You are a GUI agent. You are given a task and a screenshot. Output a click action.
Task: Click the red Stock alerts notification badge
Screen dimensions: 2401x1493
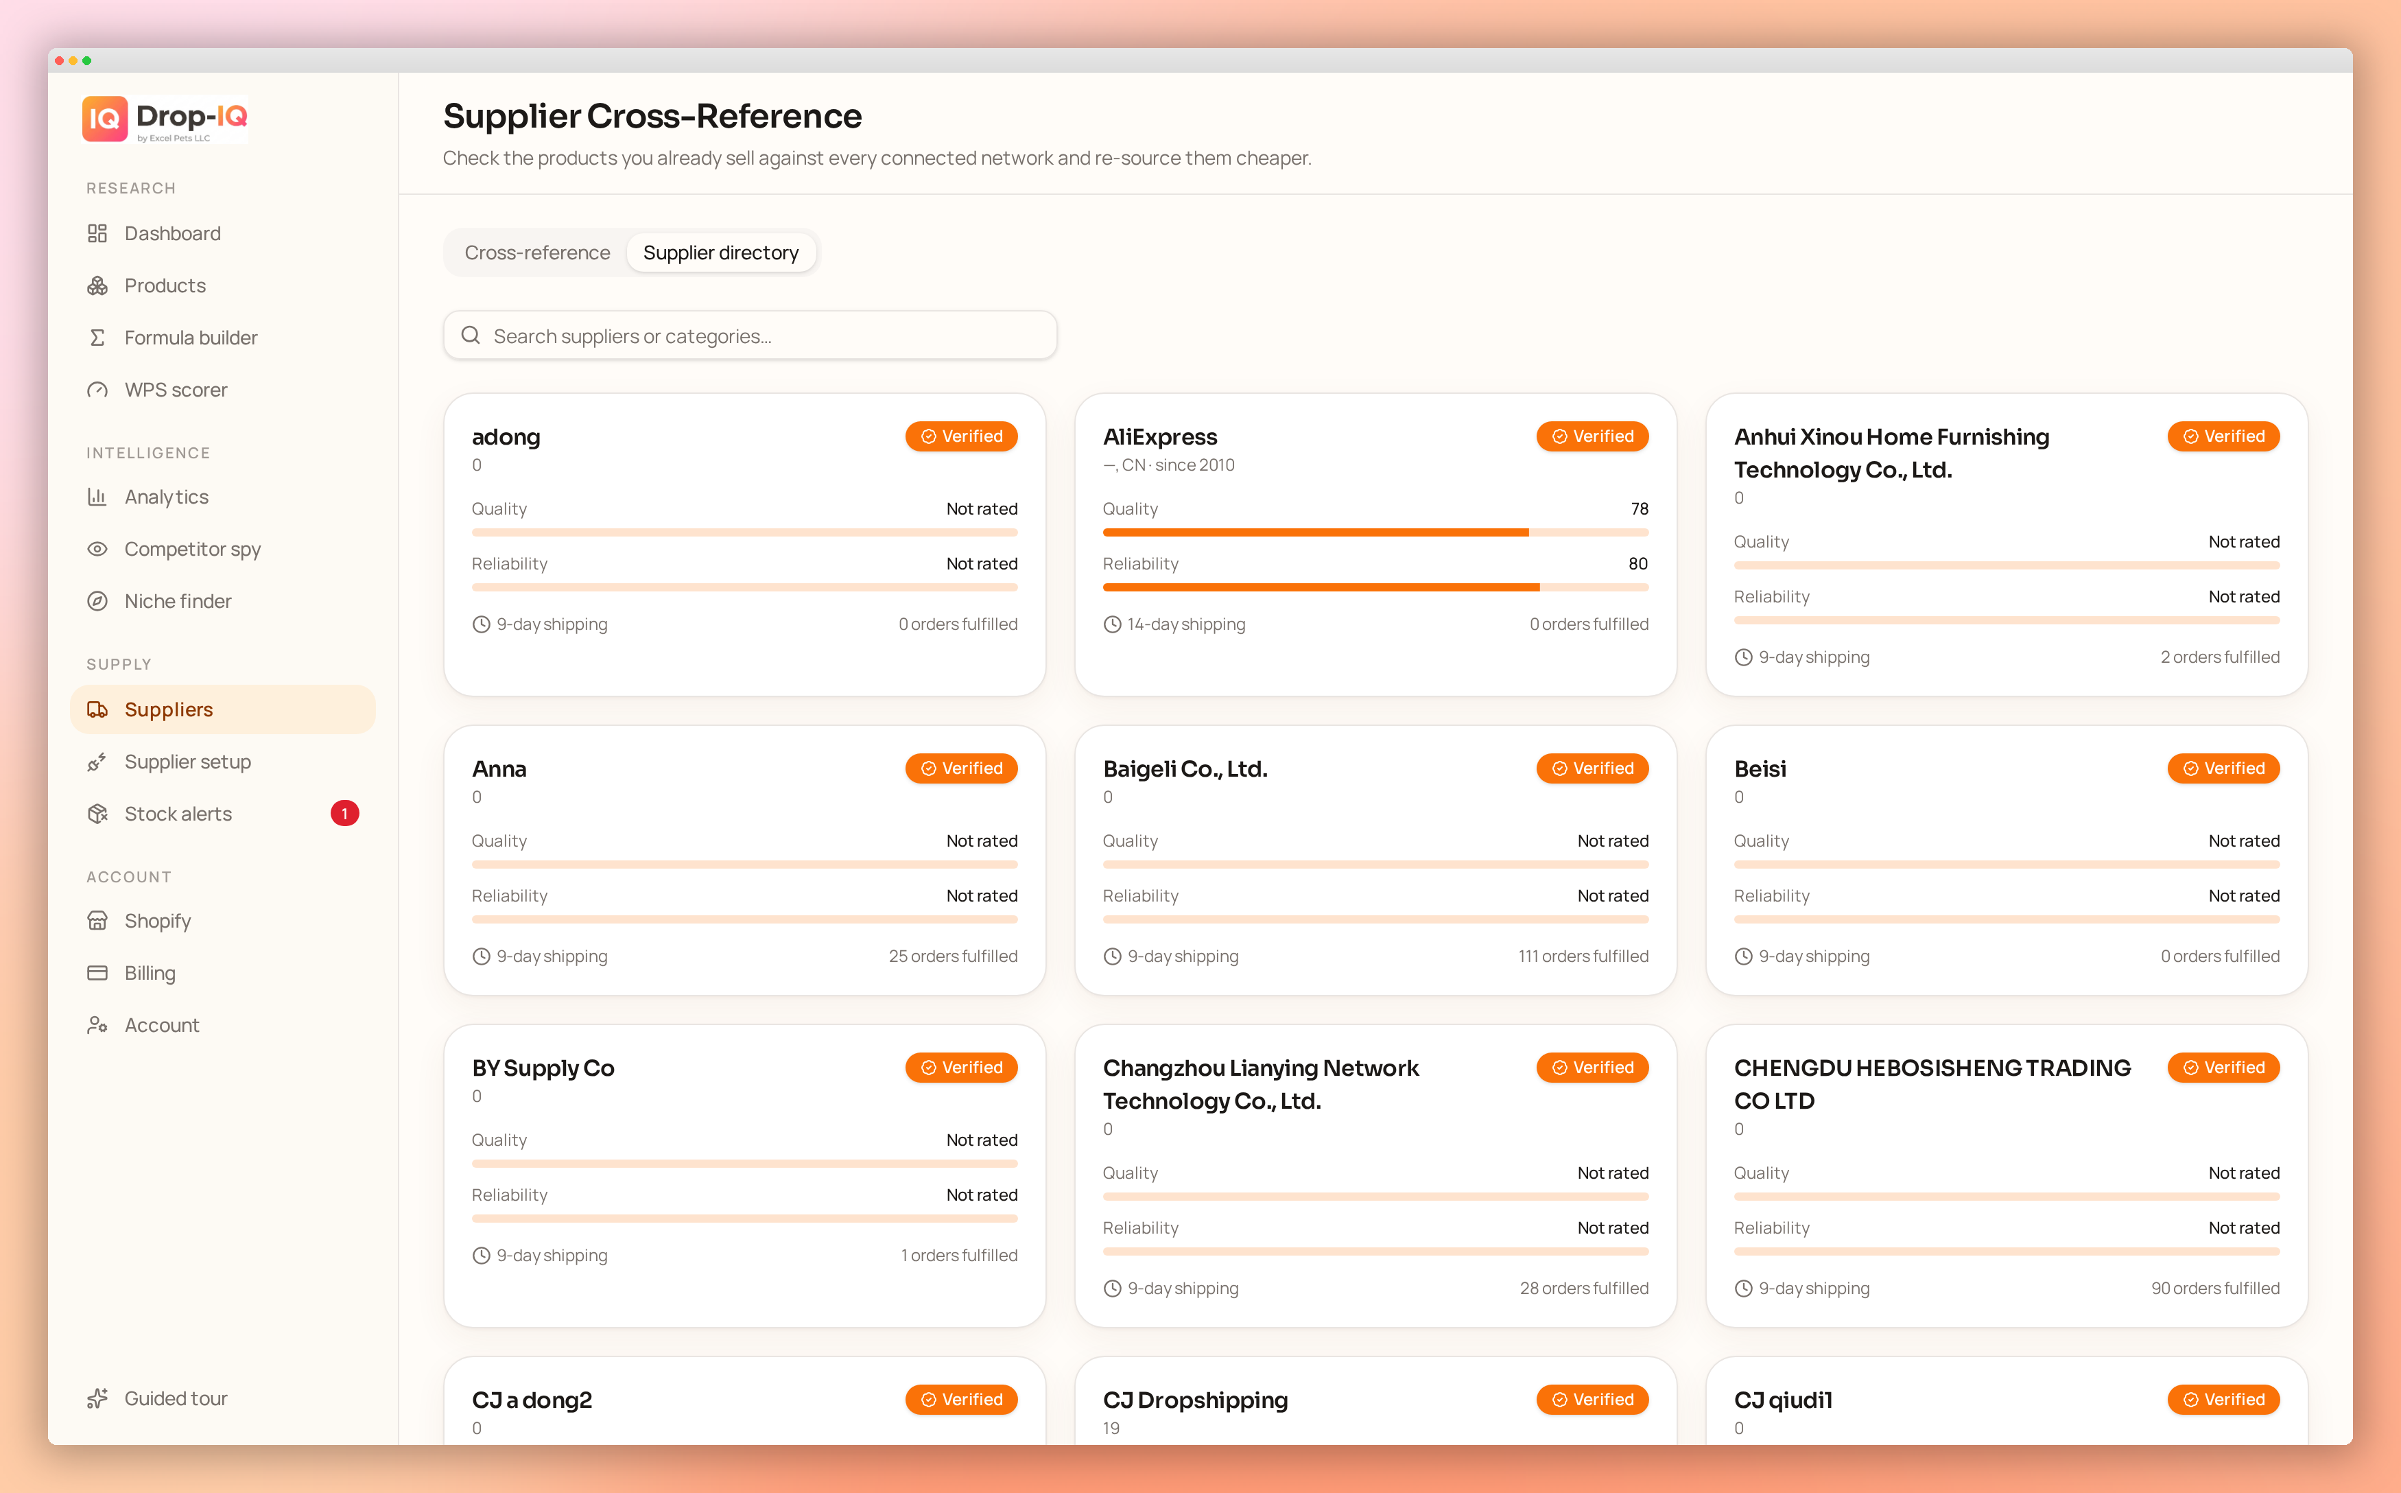(x=344, y=814)
